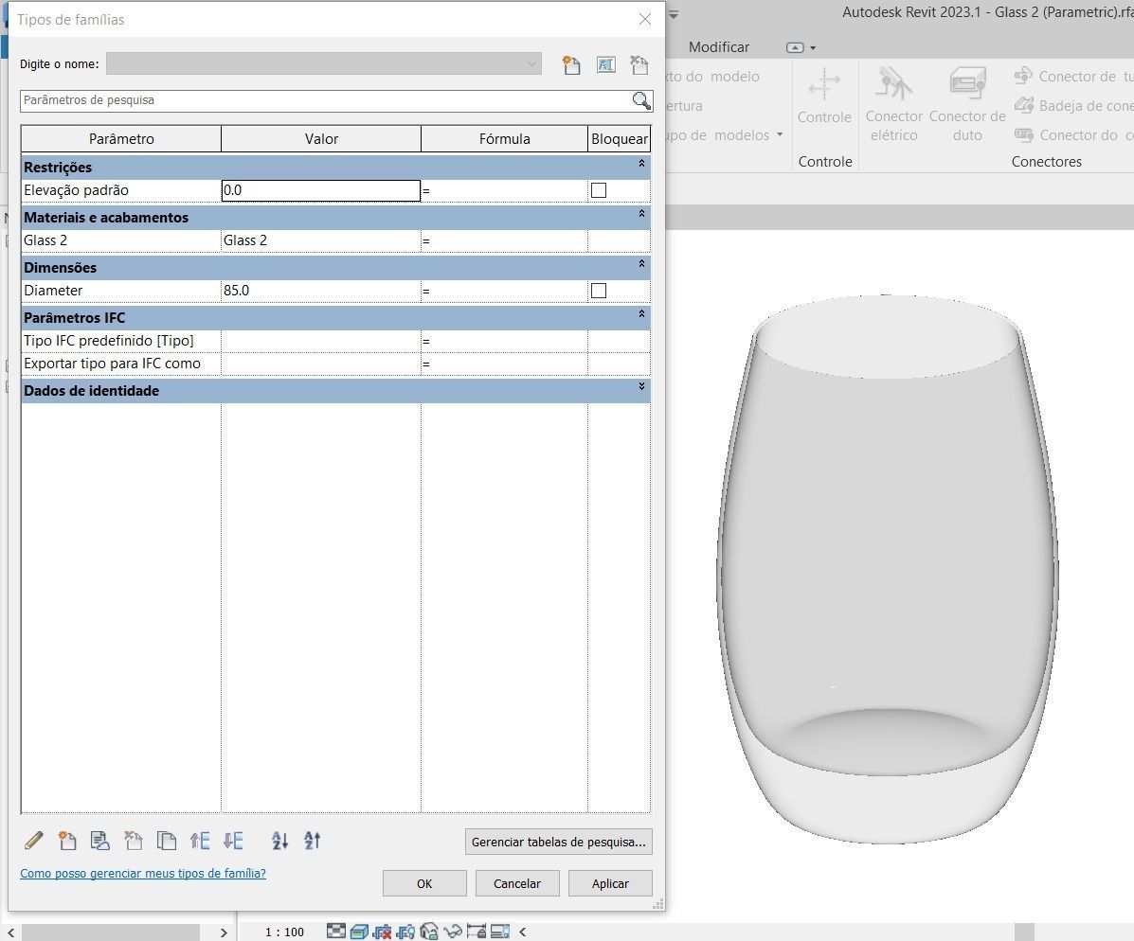The height and width of the screenshot is (941, 1134).
Task: Click the house-shaped icon in view bar
Action: point(429,932)
